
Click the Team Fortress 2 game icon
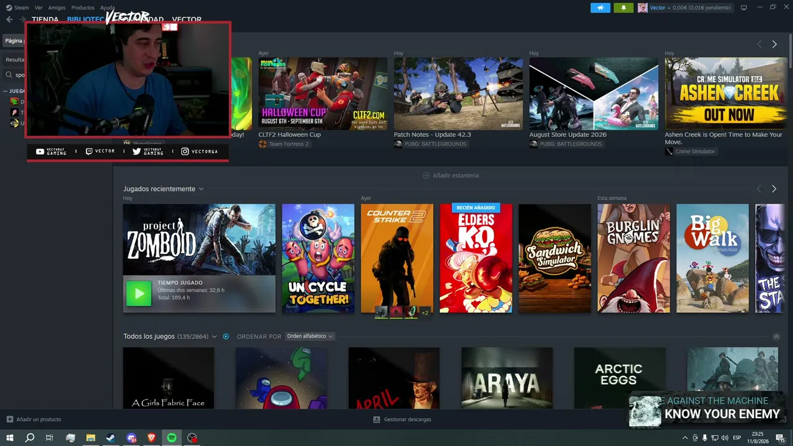[263, 144]
